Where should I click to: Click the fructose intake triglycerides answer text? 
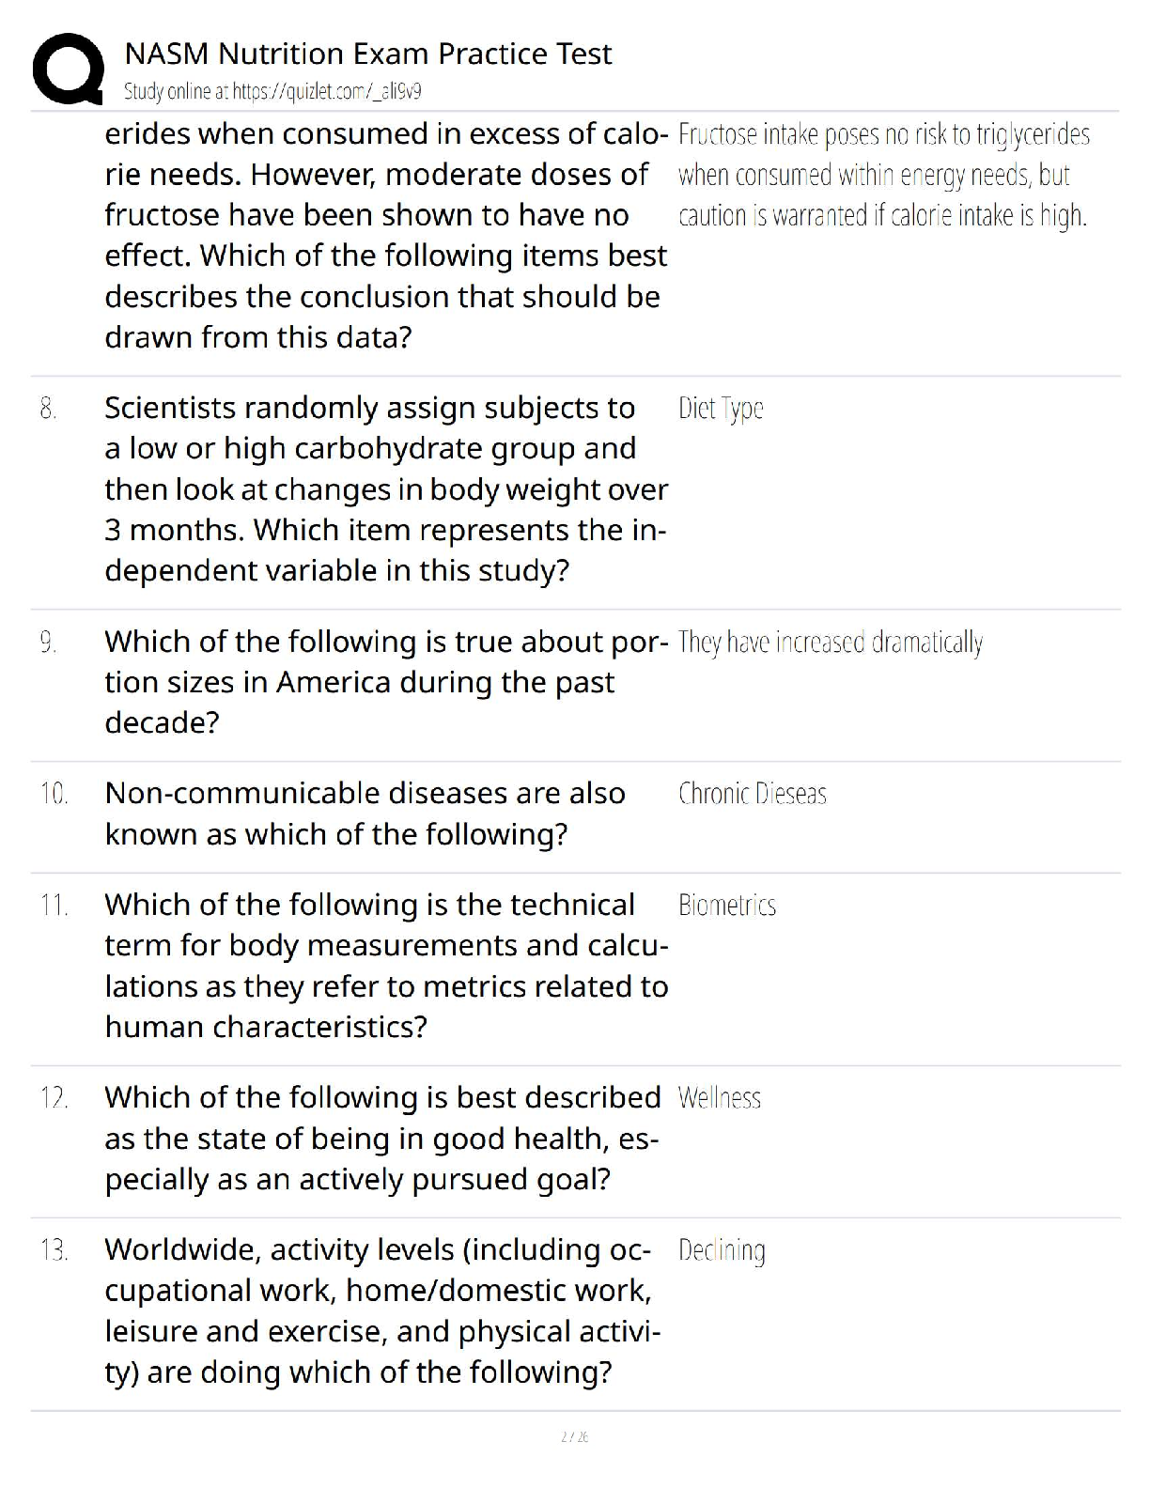pos(882,176)
